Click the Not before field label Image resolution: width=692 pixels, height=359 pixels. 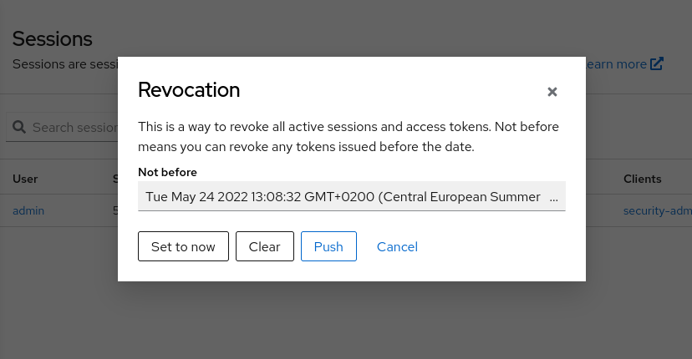point(167,172)
